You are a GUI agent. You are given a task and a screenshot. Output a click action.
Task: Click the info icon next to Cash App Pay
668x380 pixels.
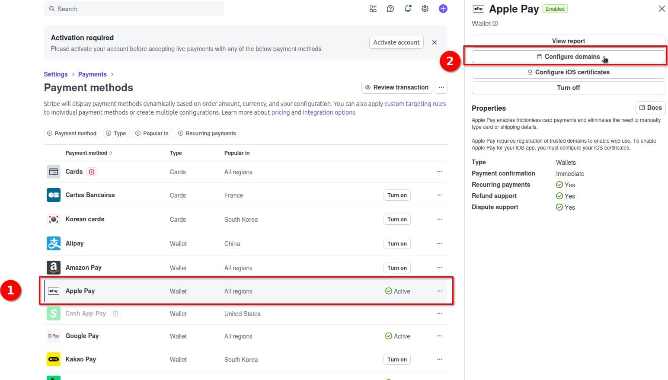coord(115,314)
